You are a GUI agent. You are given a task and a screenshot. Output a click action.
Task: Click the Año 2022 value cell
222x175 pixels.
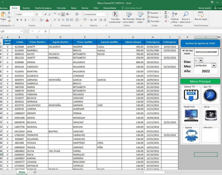(206, 71)
